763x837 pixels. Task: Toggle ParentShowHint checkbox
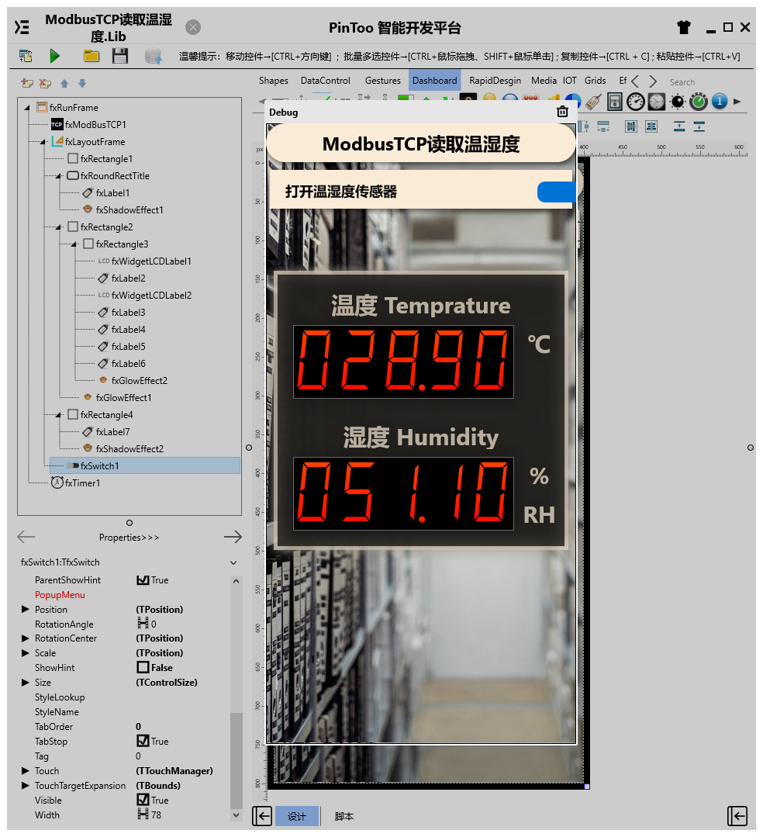(x=143, y=580)
